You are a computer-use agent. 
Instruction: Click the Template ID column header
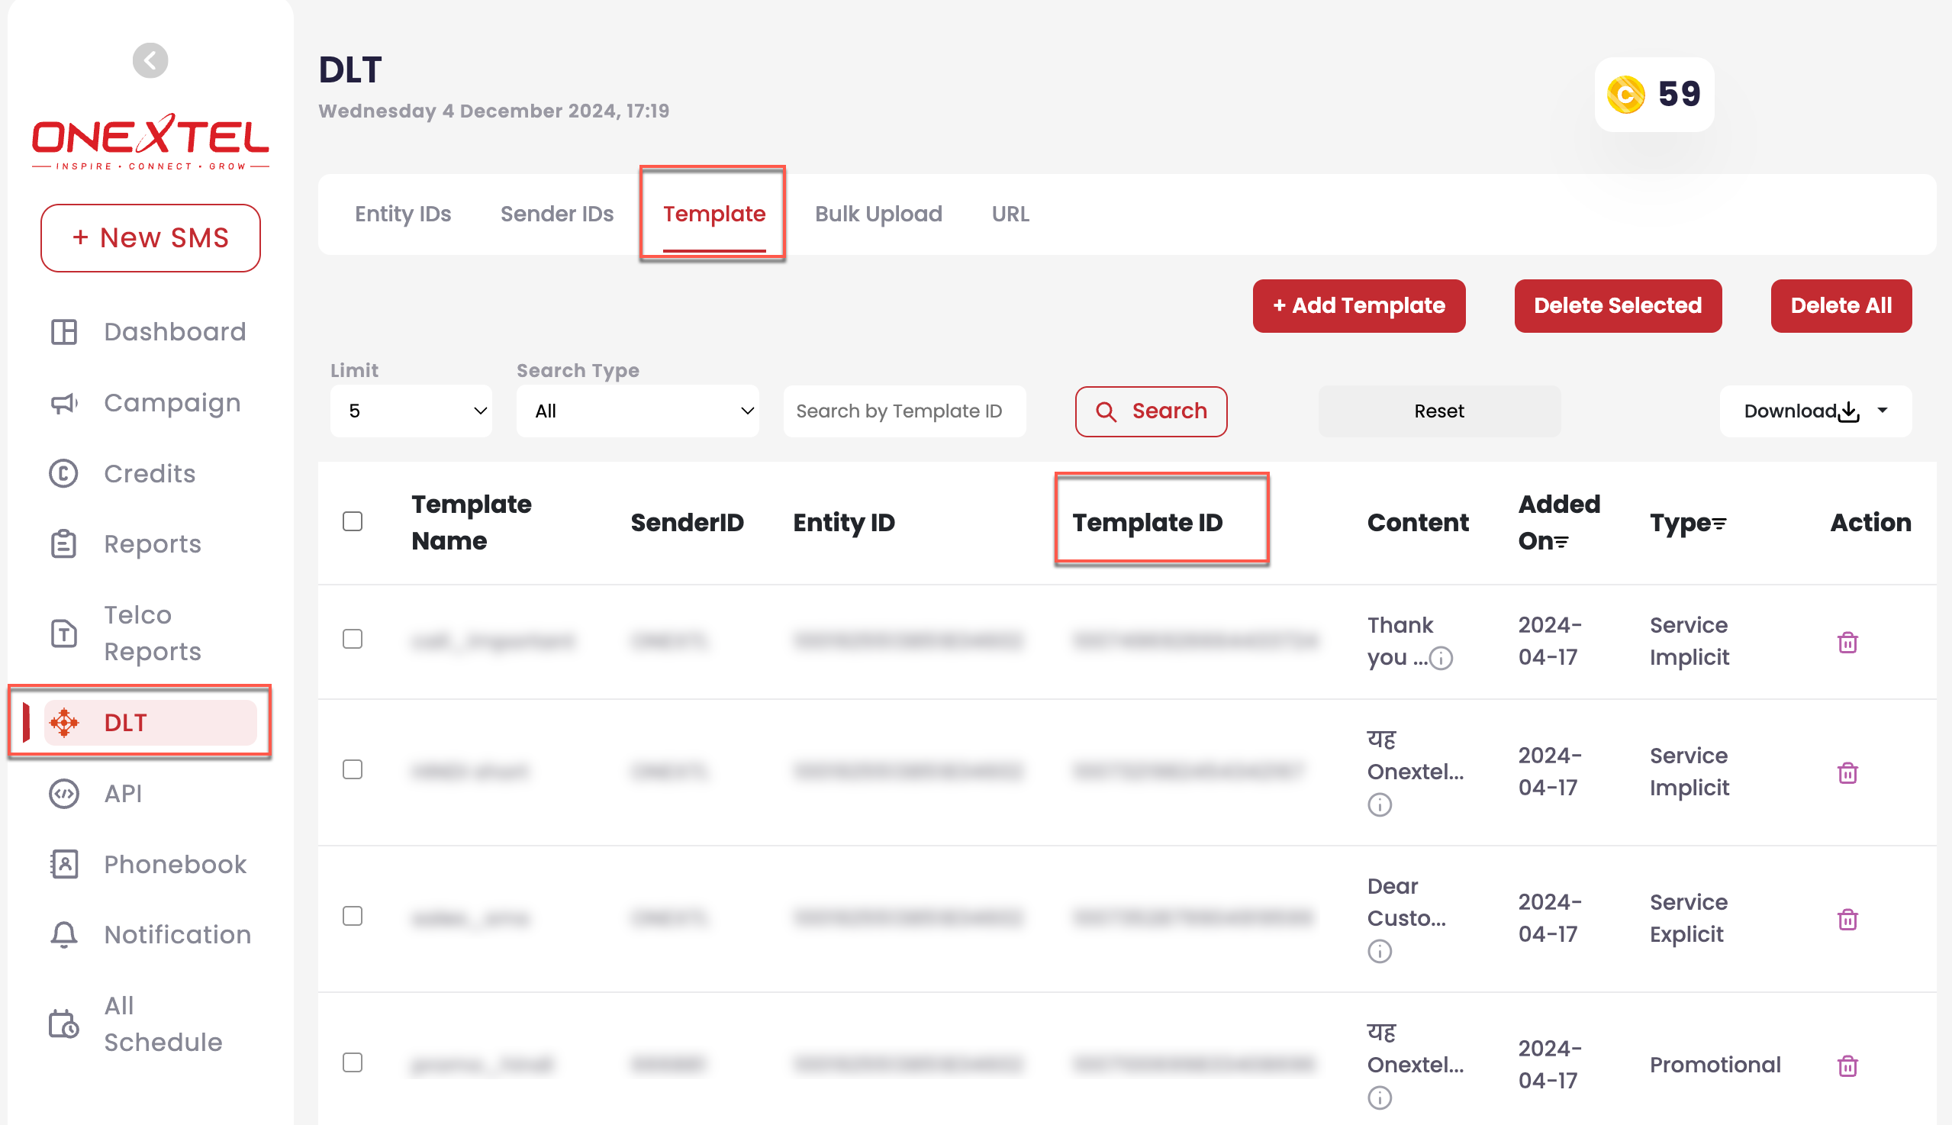point(1148,523)
